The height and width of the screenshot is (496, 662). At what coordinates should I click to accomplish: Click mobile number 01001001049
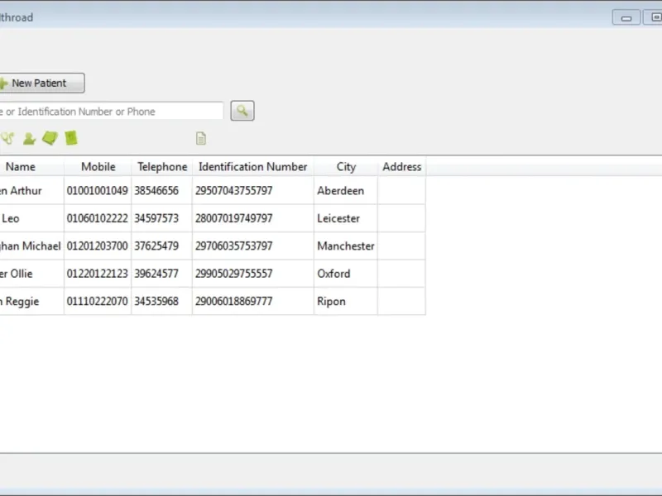point(97,191)
